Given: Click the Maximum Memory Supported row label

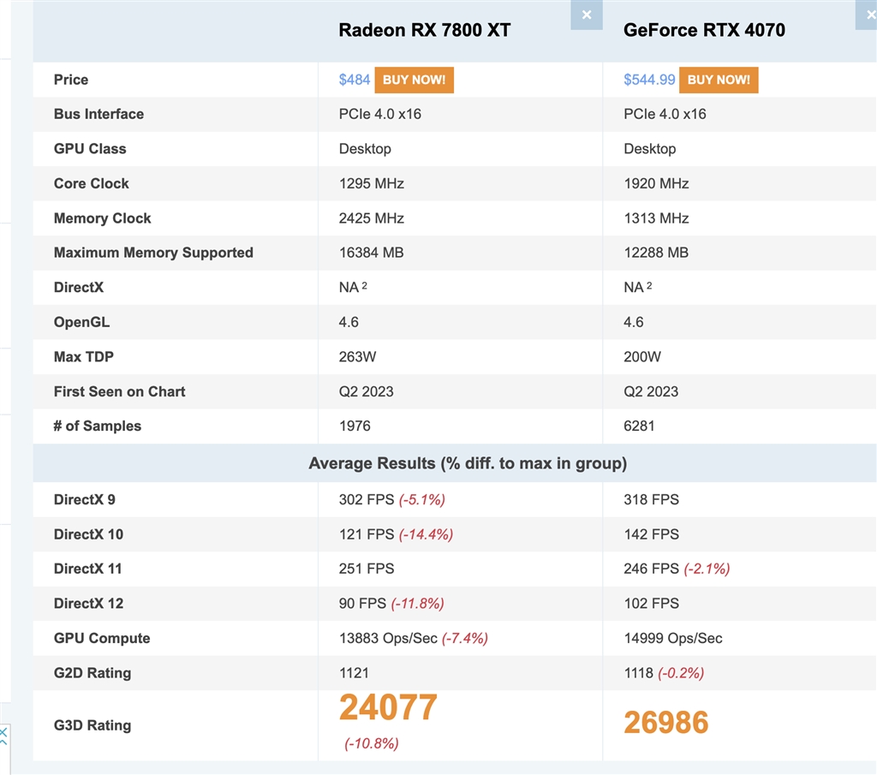Looking at the screenshot, I should pos(153,253).
